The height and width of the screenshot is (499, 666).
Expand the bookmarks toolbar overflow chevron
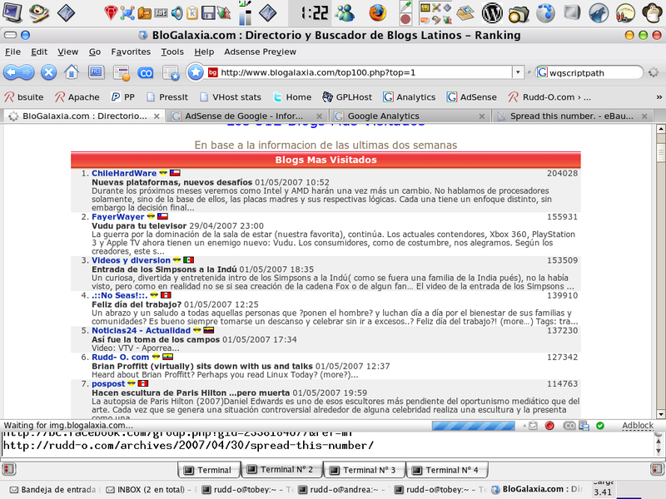pyautogui.click(x=658, y=96)
